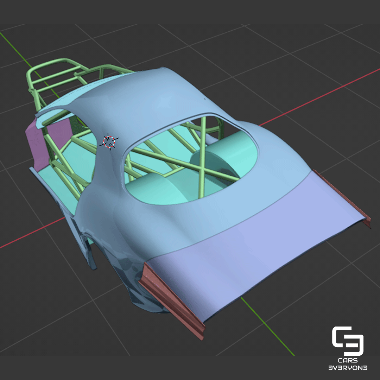Click the green Y axis line near bottom
Viewport: 380px width, 380px height.
click(x=268, y=327)
